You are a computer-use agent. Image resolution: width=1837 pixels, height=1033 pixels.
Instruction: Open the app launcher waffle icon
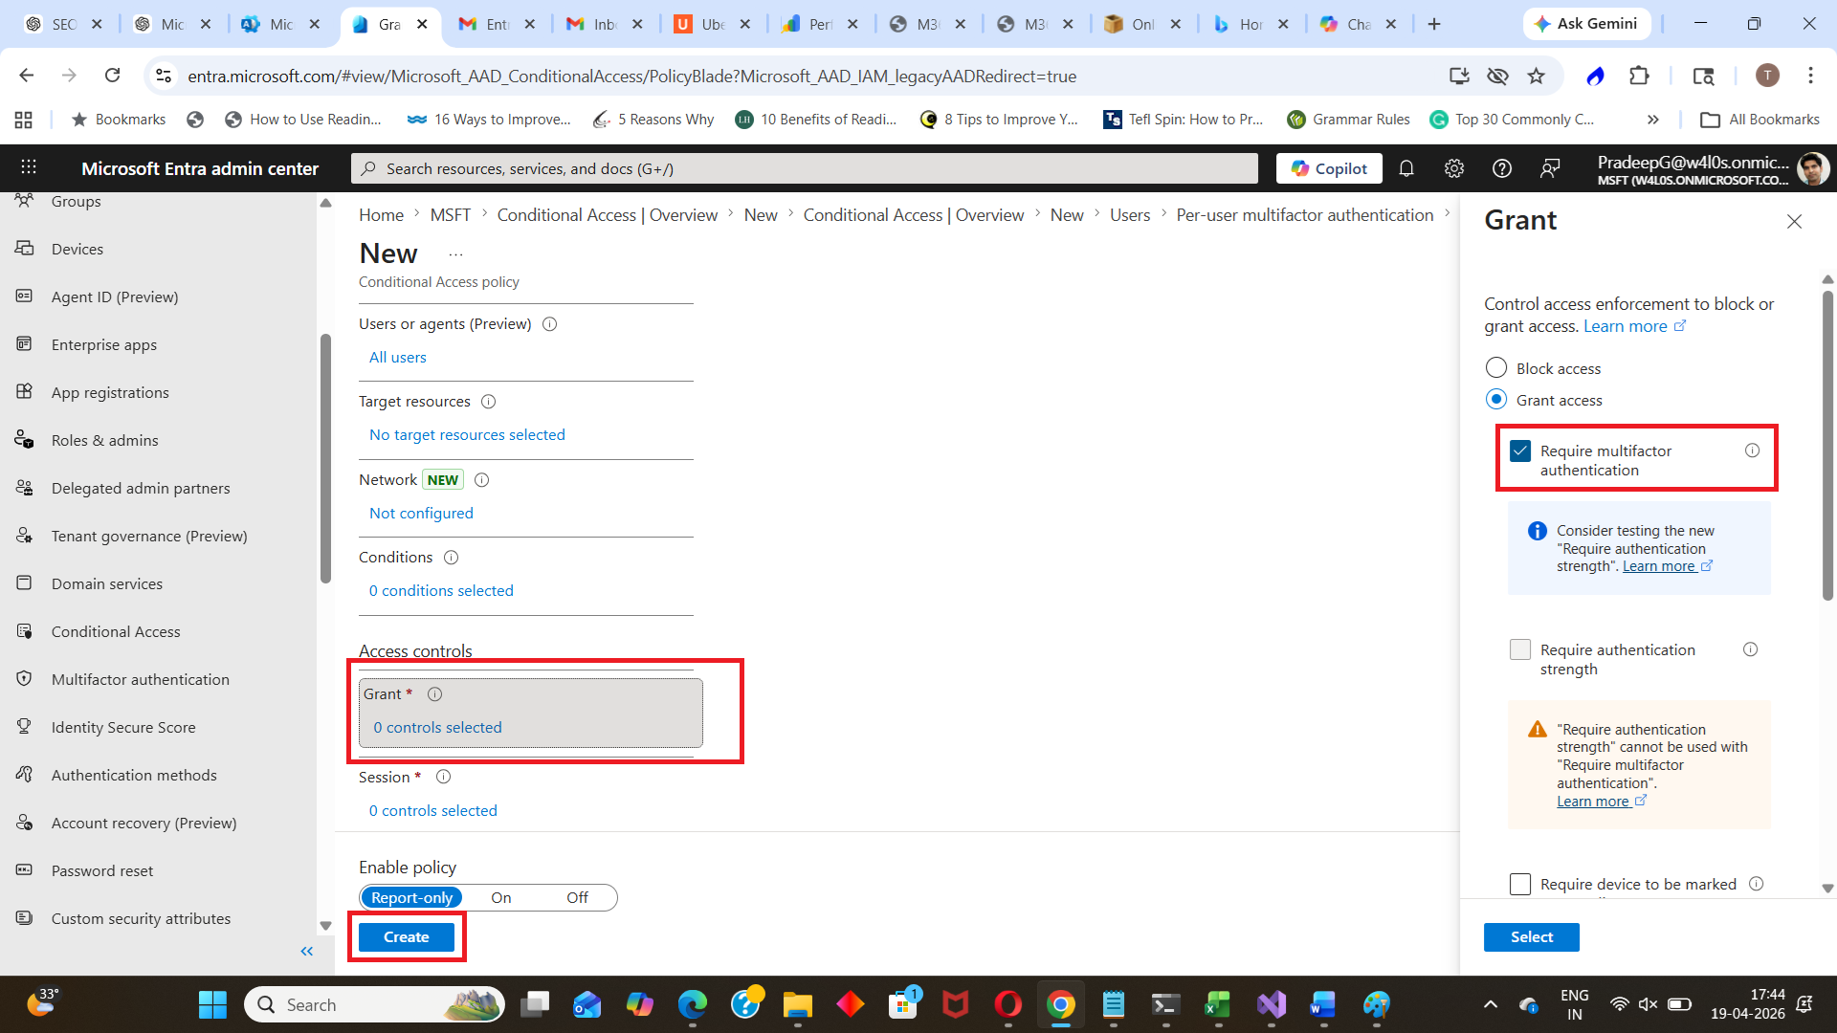pos(29,167)
